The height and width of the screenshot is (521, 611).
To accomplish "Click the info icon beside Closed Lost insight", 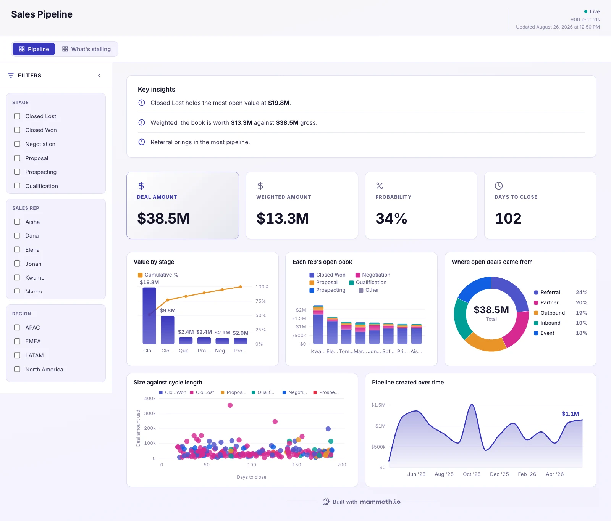I will (x=142, y=103).
